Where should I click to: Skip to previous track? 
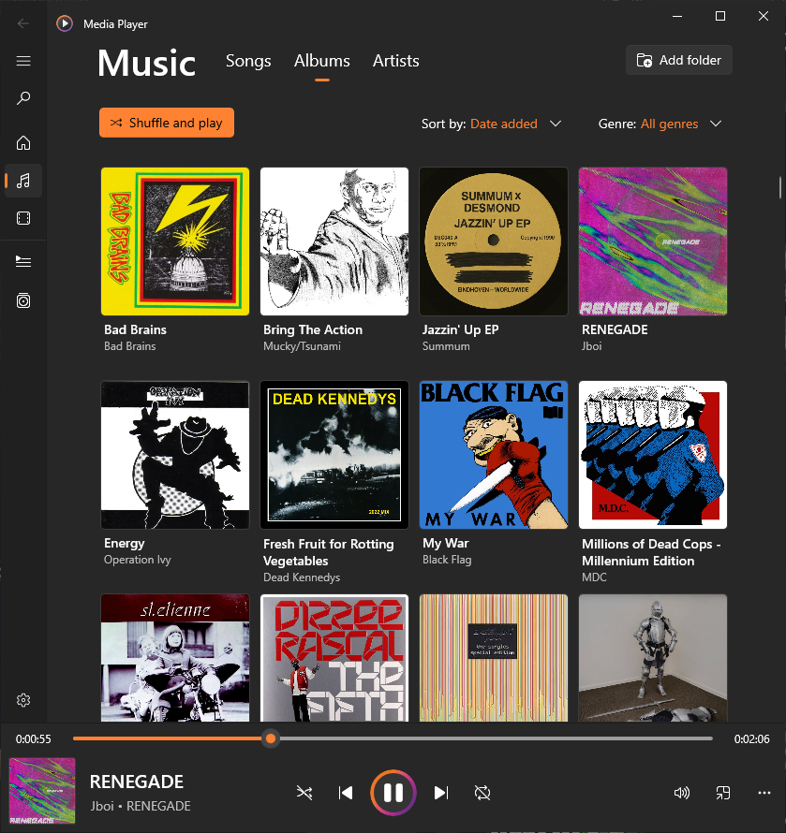(x=346, y=793)
